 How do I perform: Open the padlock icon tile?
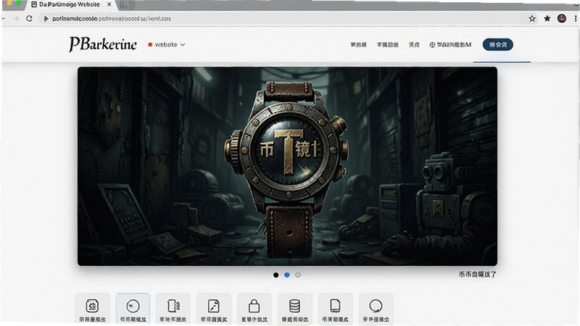(254, 309)
